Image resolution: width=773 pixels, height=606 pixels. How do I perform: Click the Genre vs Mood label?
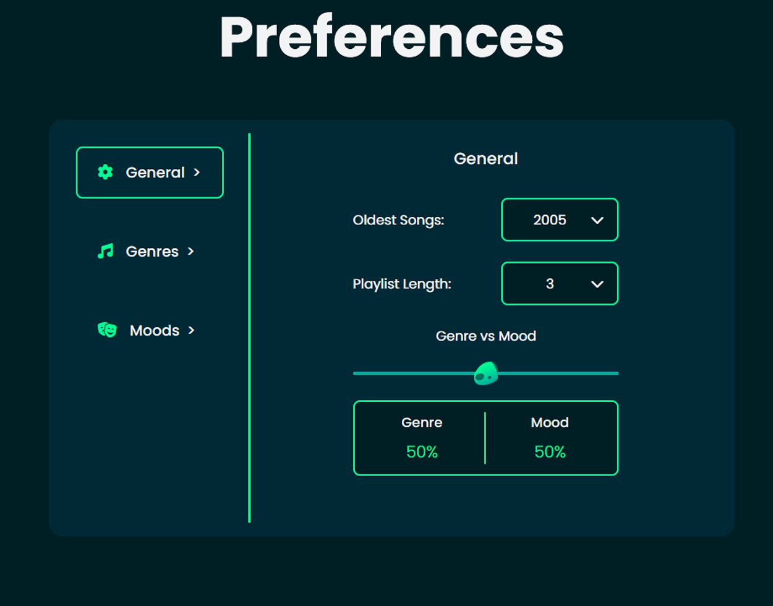pos(485,336)
